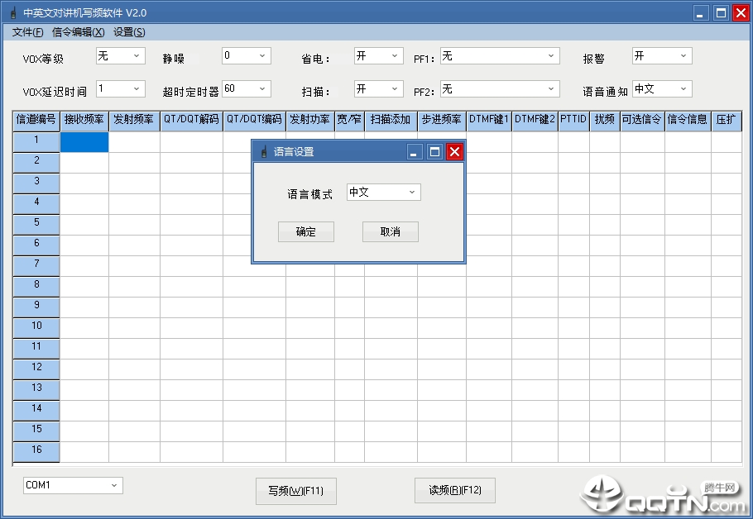
Task: Open the 信令编辑(X) menu
Action: (x=79, y=32)
